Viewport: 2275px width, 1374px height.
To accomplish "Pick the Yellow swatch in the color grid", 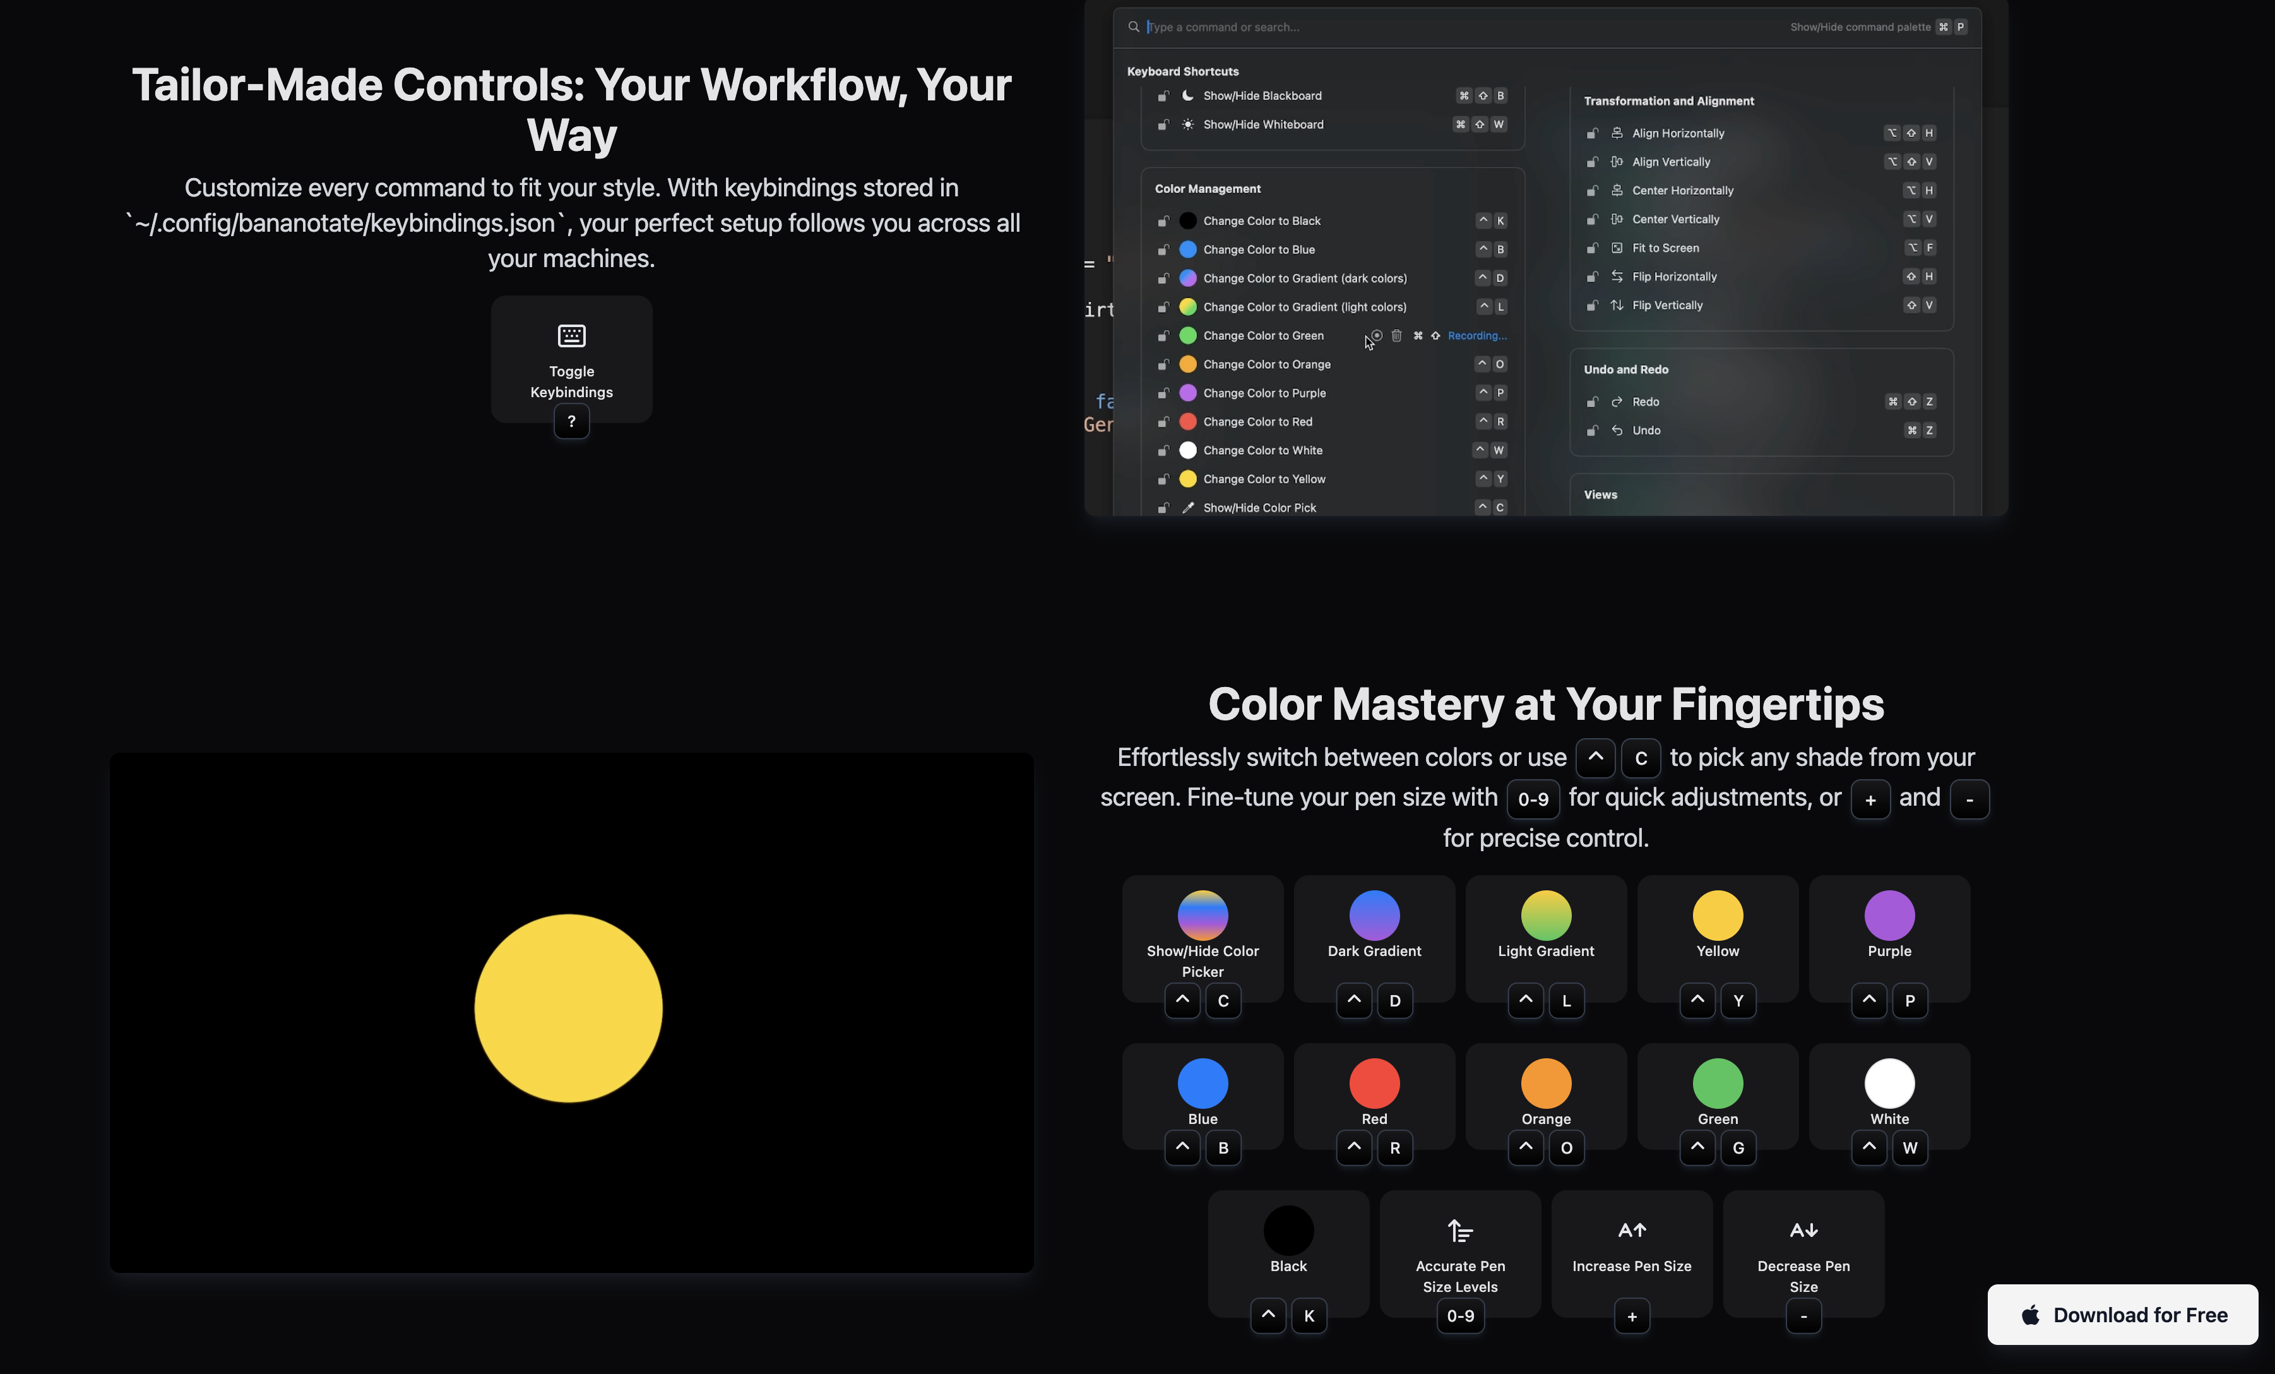I will click(x=1718, y=915).
